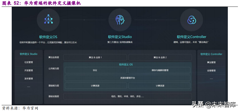Screen dimensions: 239x111
Task: Open 设备管理 in Controller panel
Action: pyautogui.click(x=211, y=71)
